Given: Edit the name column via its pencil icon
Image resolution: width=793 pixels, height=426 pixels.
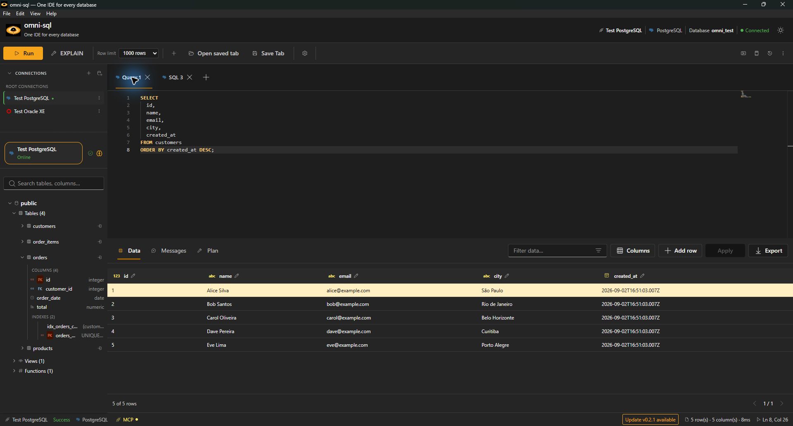Looking at the screenshot, I should [237, 276].
